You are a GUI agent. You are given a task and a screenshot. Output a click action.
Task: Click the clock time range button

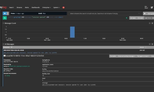pyautogui.click(x=5, y=13)
